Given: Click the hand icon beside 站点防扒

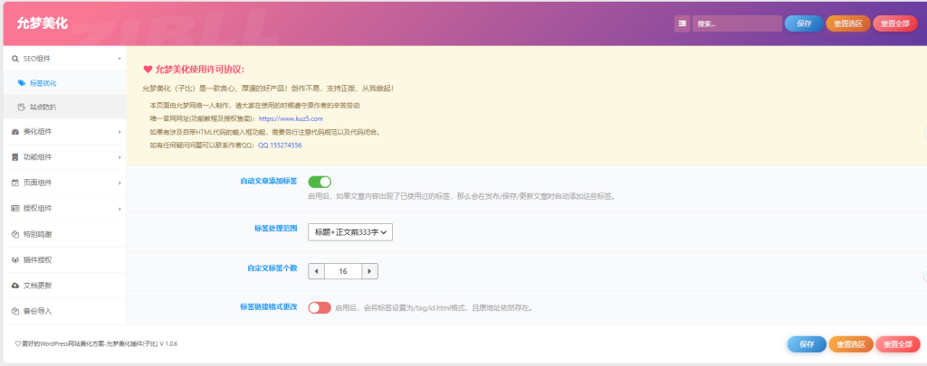Looking at the screenshot, I should pyautogui.click(x=22, y=108).
